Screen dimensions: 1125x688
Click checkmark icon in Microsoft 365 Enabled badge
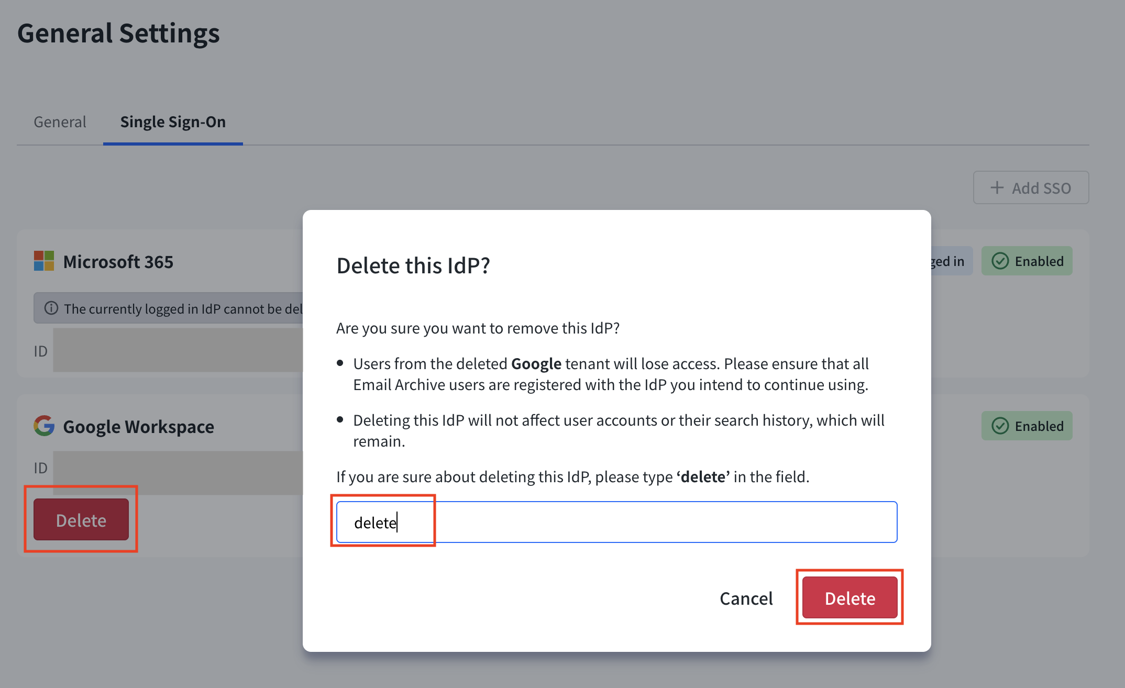1000,261
